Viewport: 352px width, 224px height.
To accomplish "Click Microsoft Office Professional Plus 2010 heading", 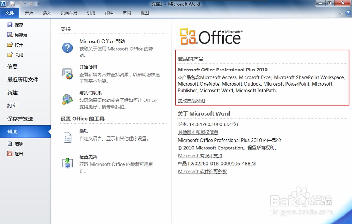I will pos(222,70).
